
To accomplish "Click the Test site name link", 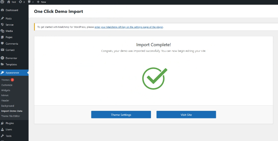I will [x=14, y=2].
